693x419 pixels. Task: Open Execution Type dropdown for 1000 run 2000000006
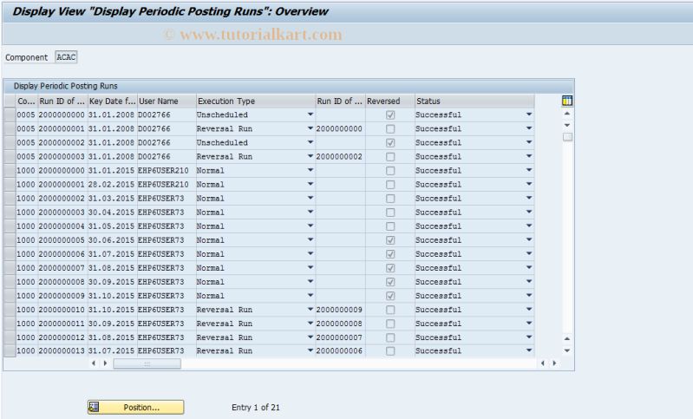tap(311, 253)
